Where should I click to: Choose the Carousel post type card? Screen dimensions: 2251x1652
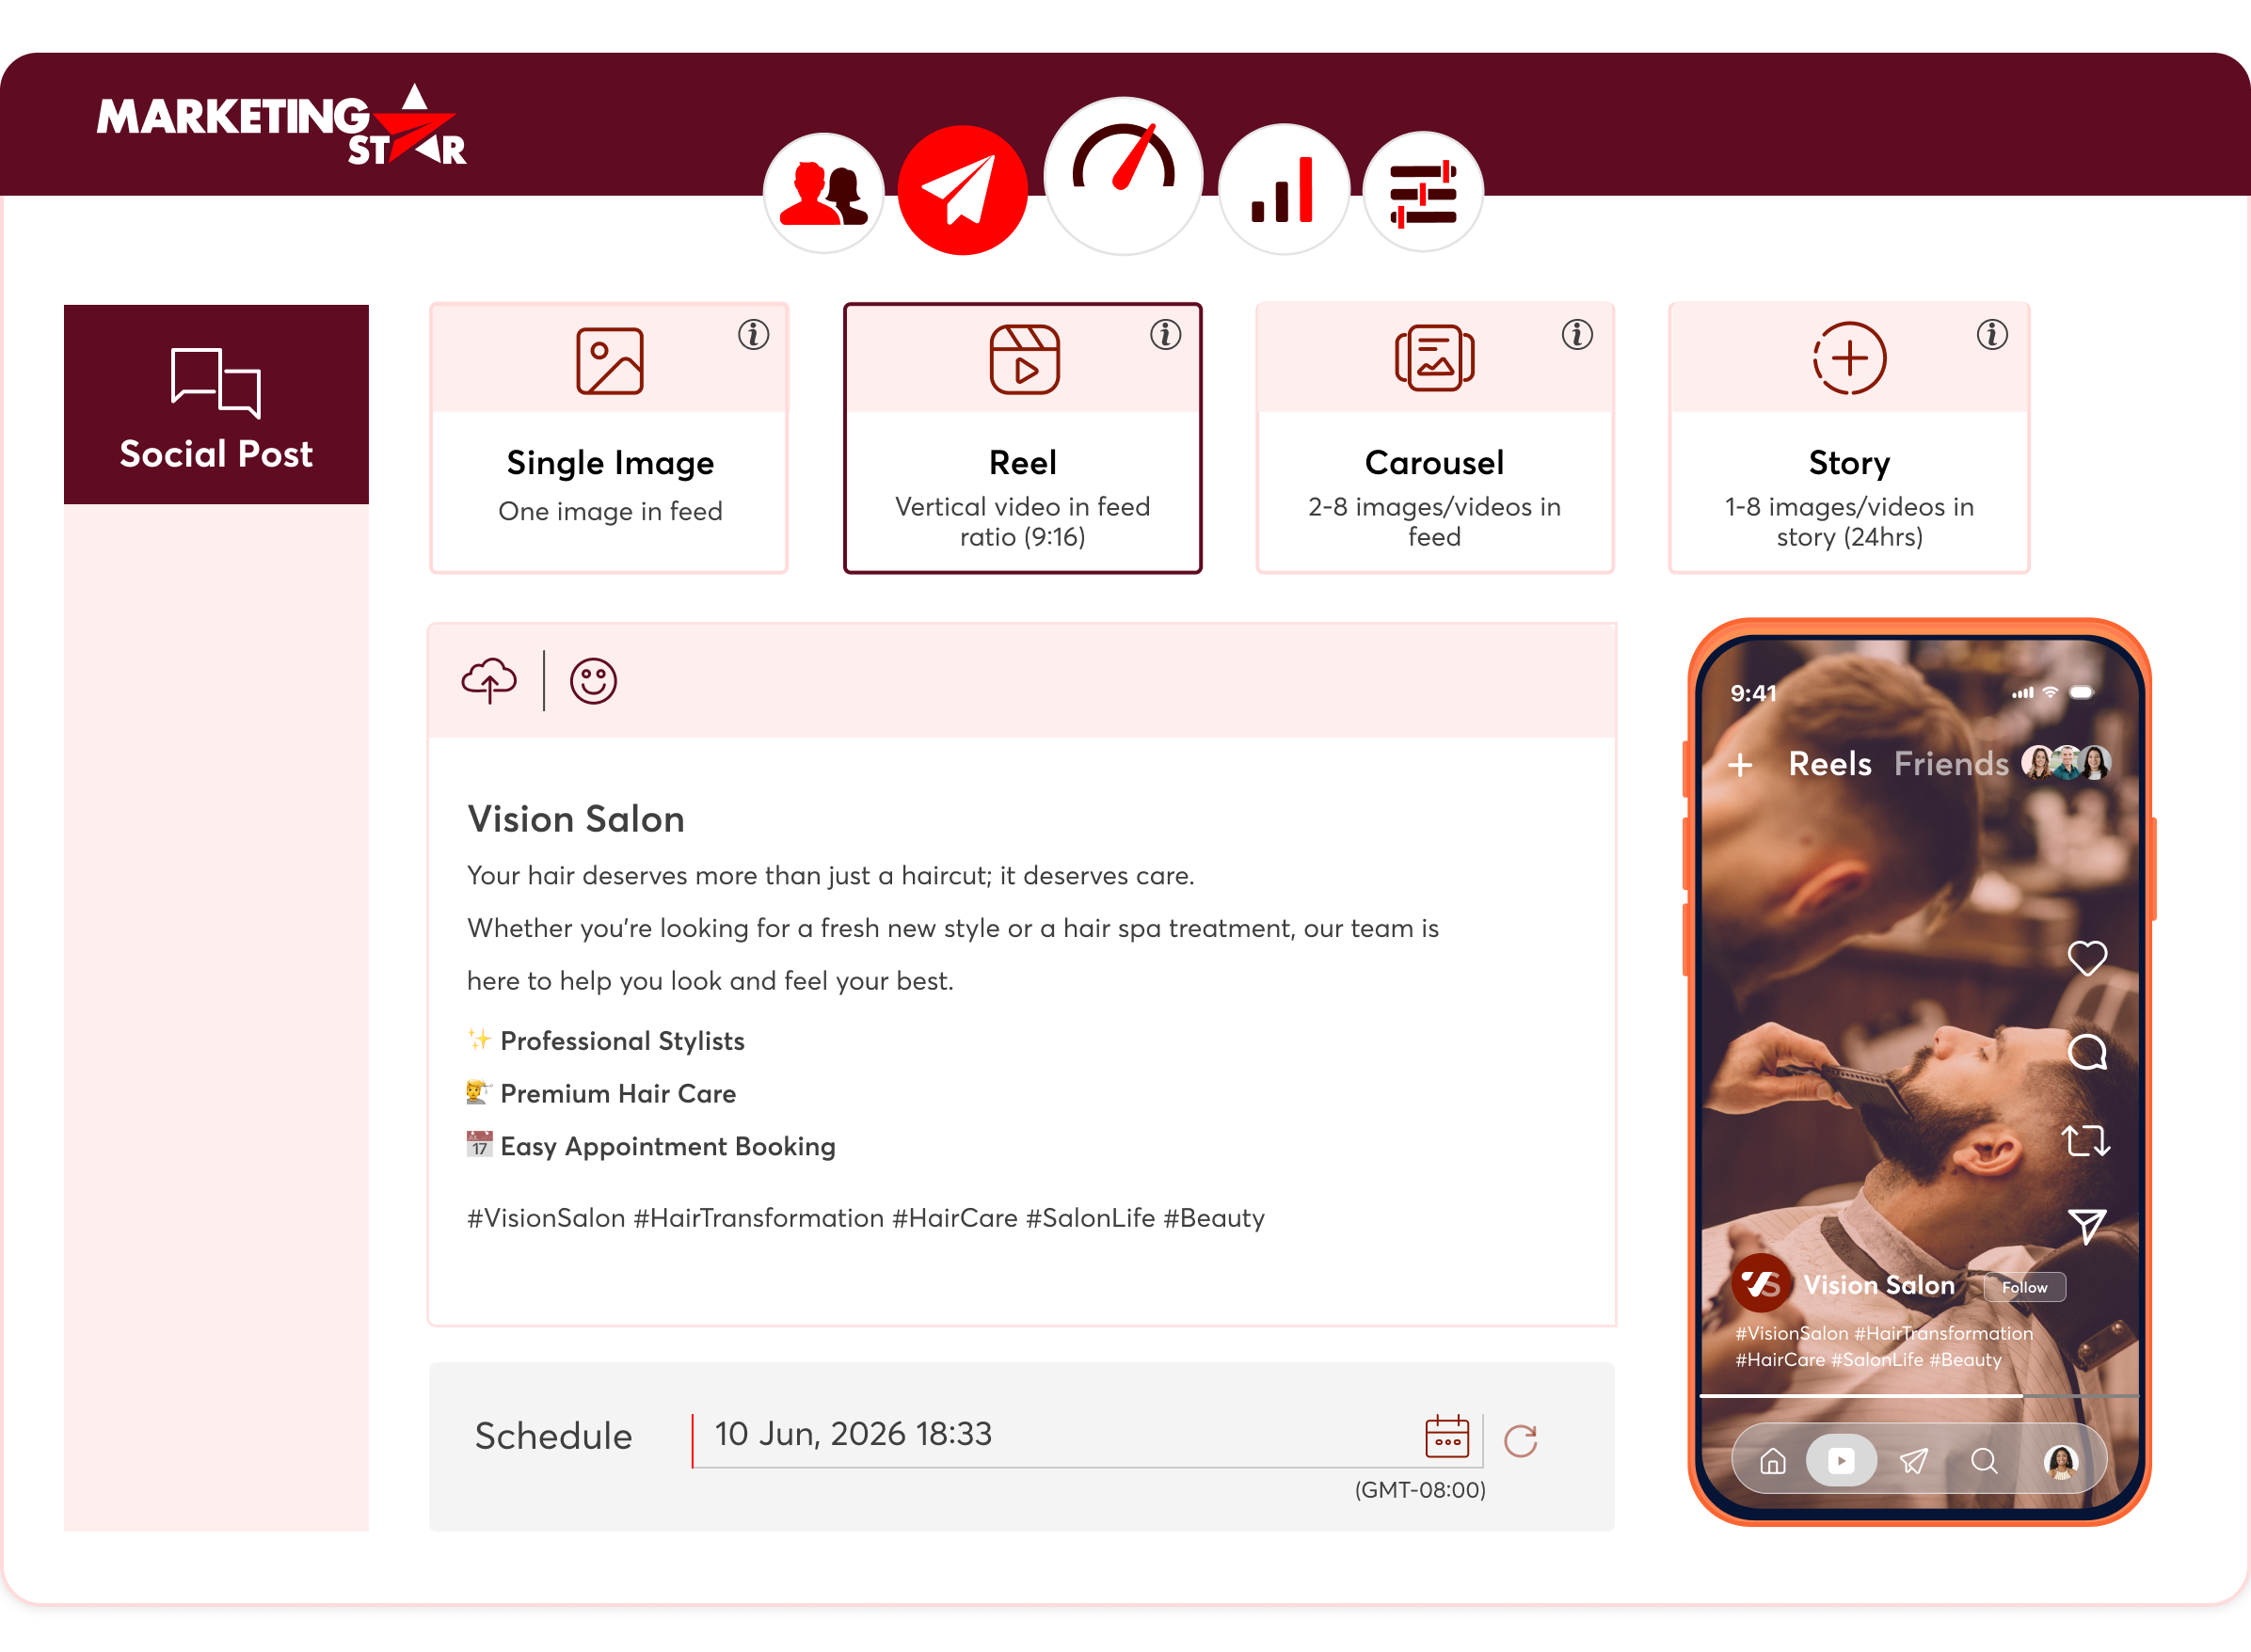tap(1434, 438)
